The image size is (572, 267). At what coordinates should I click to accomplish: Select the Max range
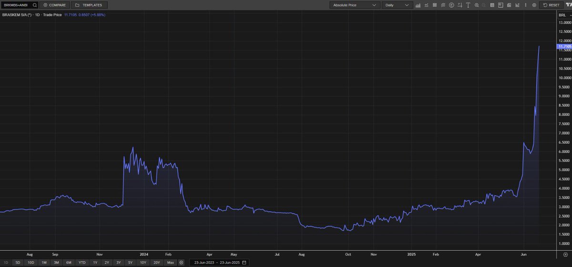pos(170,262)
